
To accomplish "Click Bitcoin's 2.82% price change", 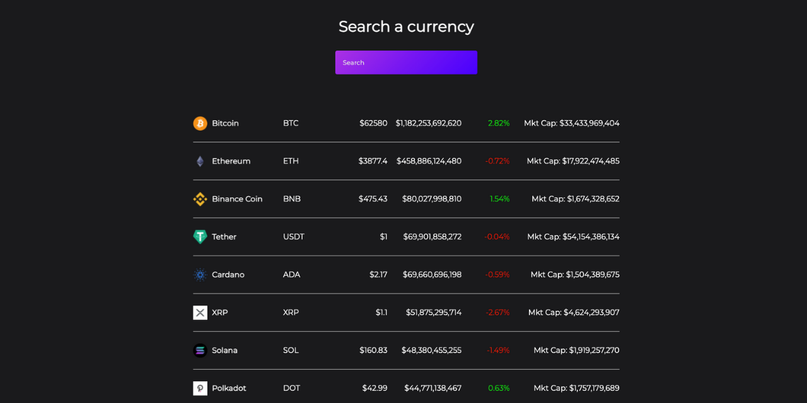I will (x=499, y=123).
